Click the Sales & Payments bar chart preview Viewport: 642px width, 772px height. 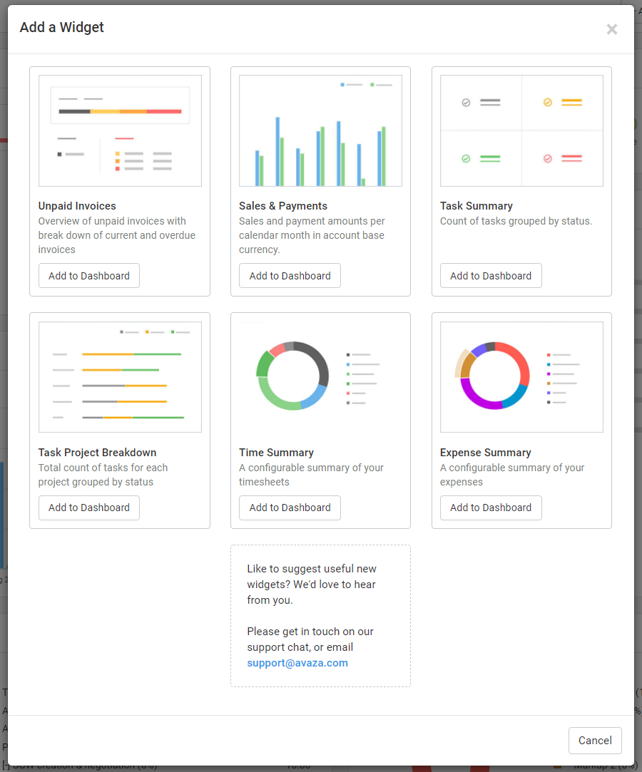[320, 130]
